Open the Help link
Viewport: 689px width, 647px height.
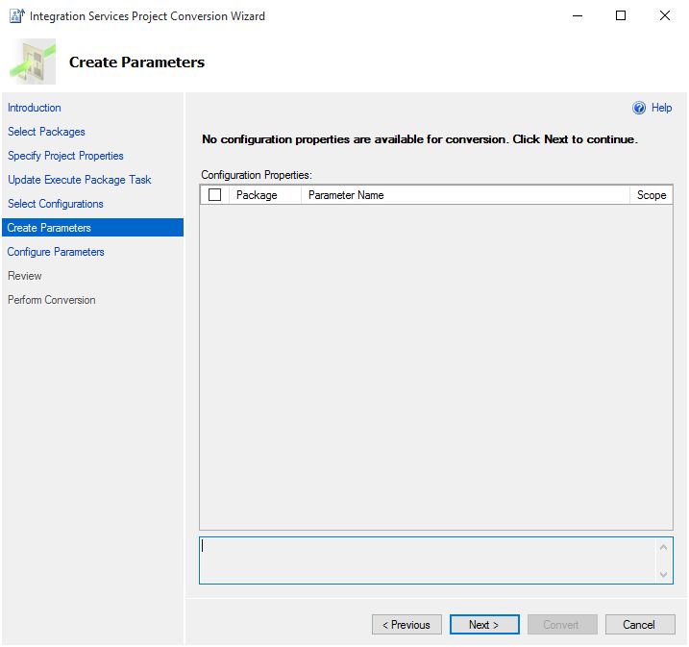pyautogui.click(x=661, y=108)
